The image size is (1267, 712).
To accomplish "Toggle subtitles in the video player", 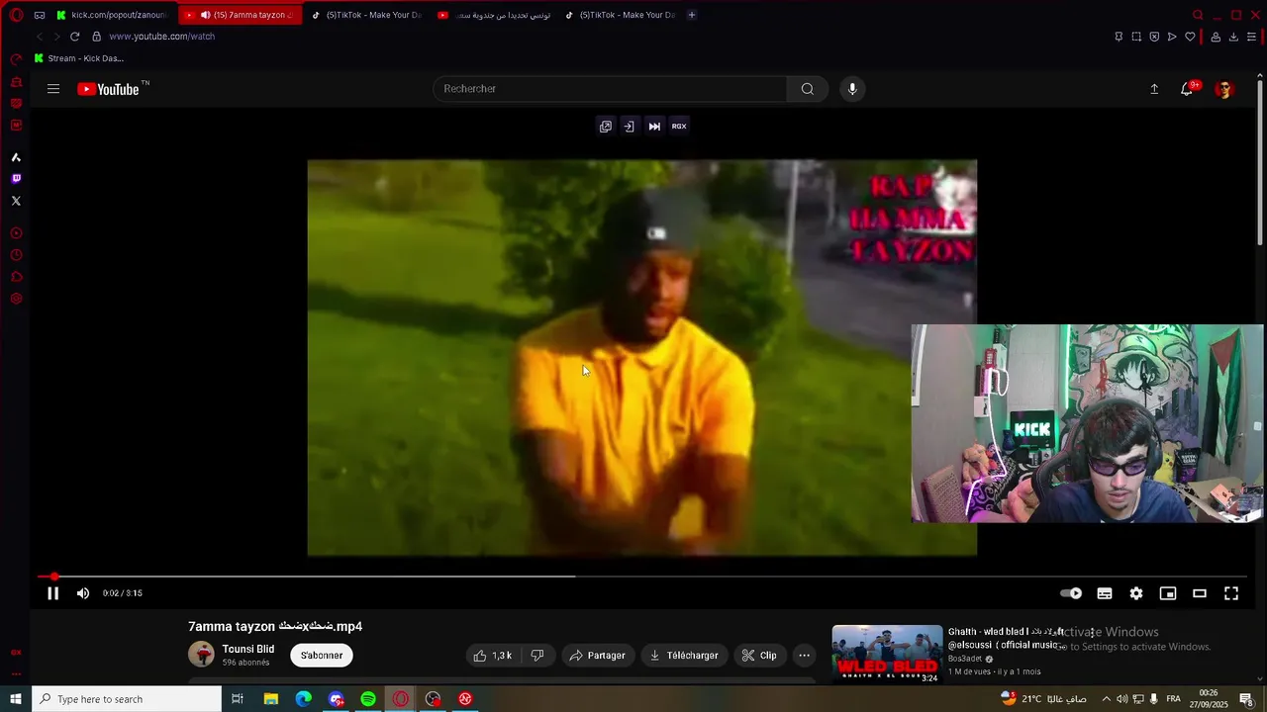I will (x=1105, y=593).
